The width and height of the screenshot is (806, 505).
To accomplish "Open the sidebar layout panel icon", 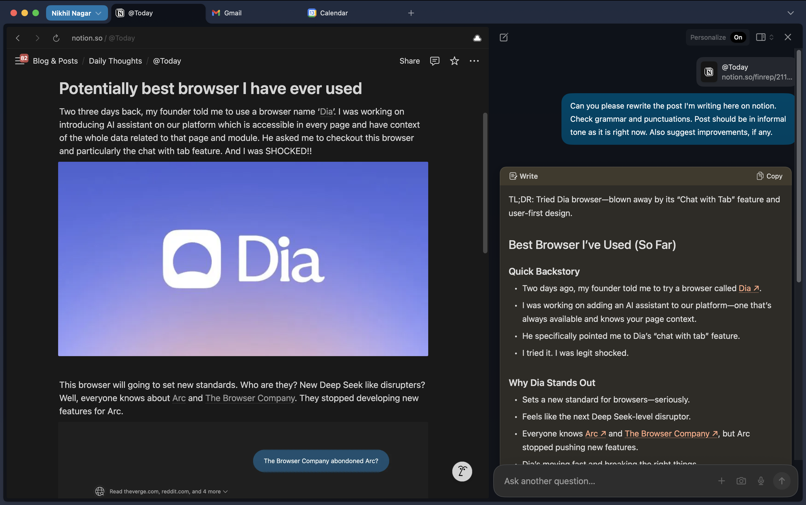I will click(760, 37).
